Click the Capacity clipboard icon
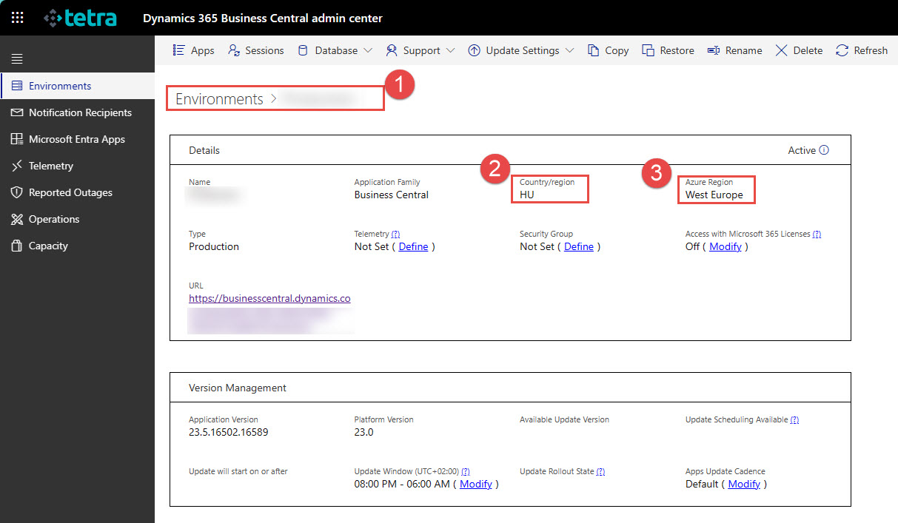 click(17, 246)
